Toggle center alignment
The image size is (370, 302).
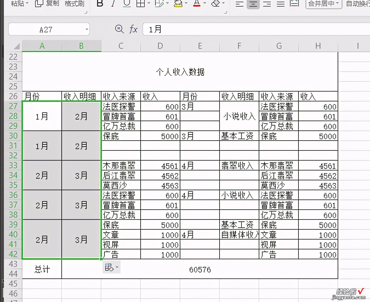253,4
